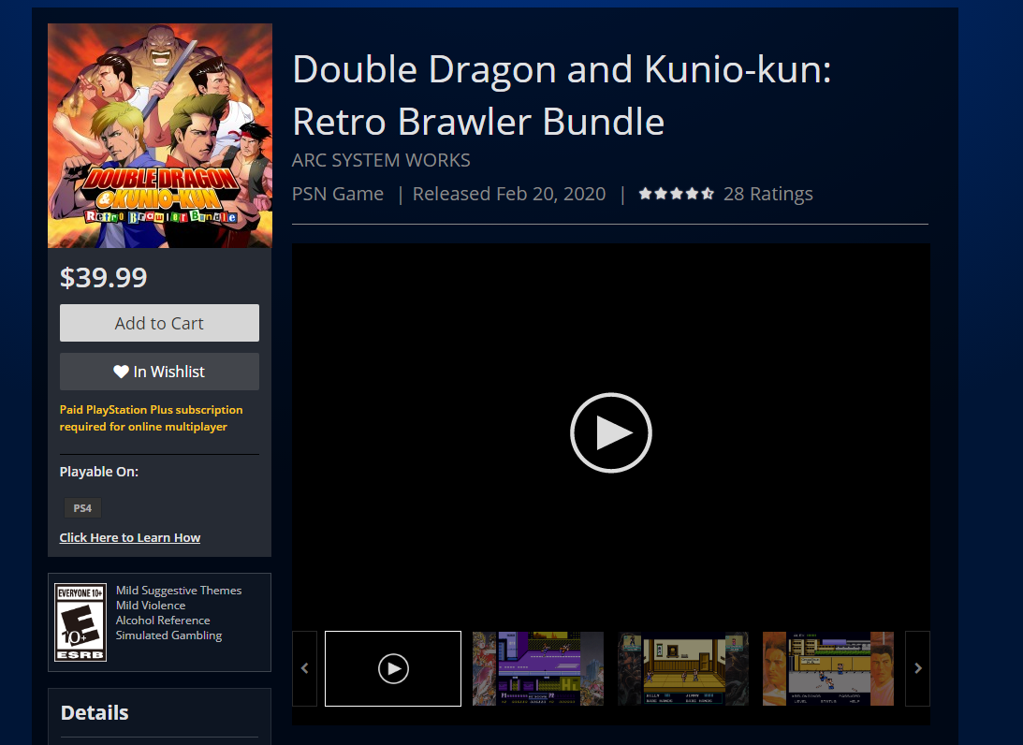Click the previous carousel arrow
The width and height of the screenshot is (1023, 745).
pos(305,668)
